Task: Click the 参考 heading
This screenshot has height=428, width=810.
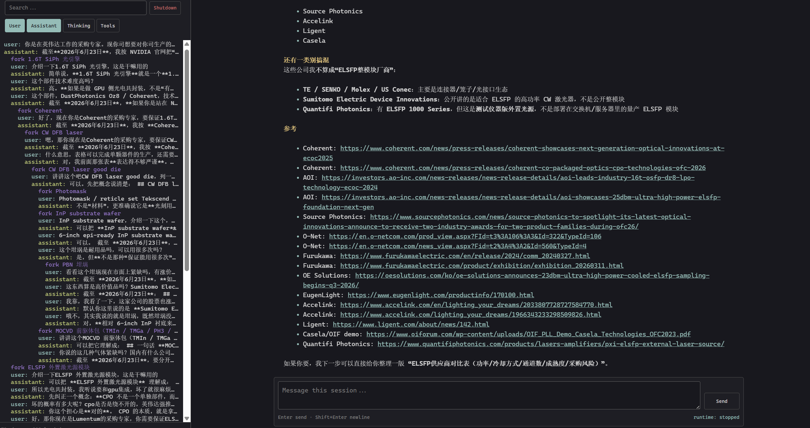Action: tap(290, 129)
